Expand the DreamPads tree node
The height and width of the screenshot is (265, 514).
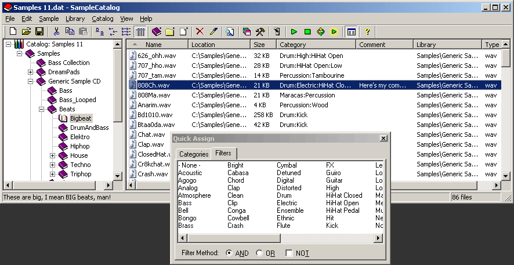coord(31,72)
